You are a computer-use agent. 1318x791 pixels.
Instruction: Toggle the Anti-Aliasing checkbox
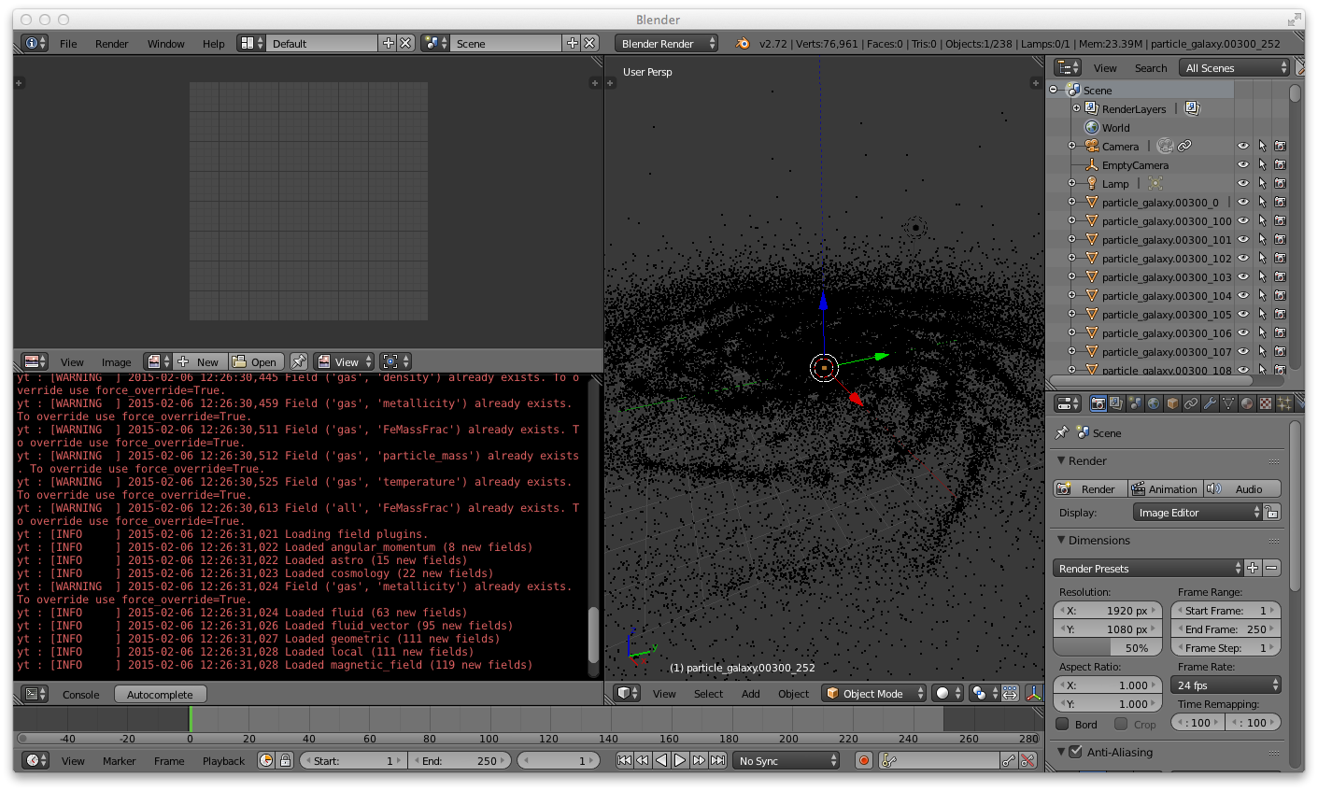[x=1075, y=751]
